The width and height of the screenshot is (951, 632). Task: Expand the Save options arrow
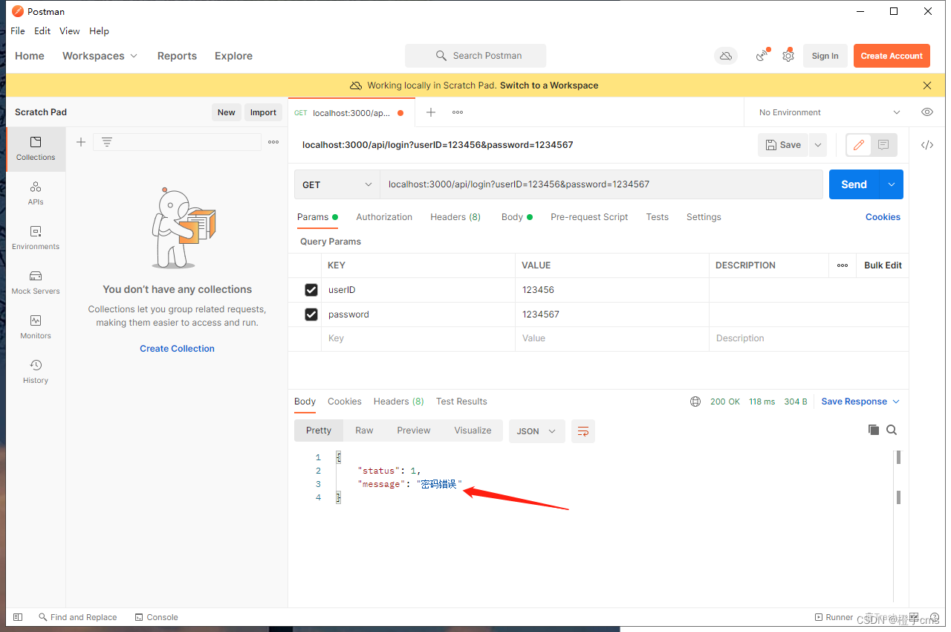[817, 145]
